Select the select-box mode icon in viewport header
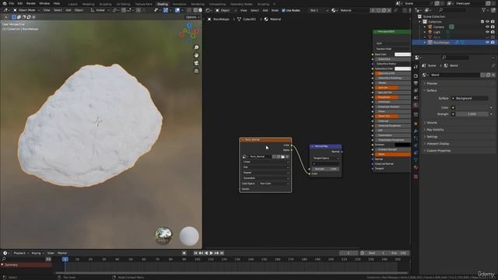This screenshot has width=498, height=280. click(x=14, y=17)
